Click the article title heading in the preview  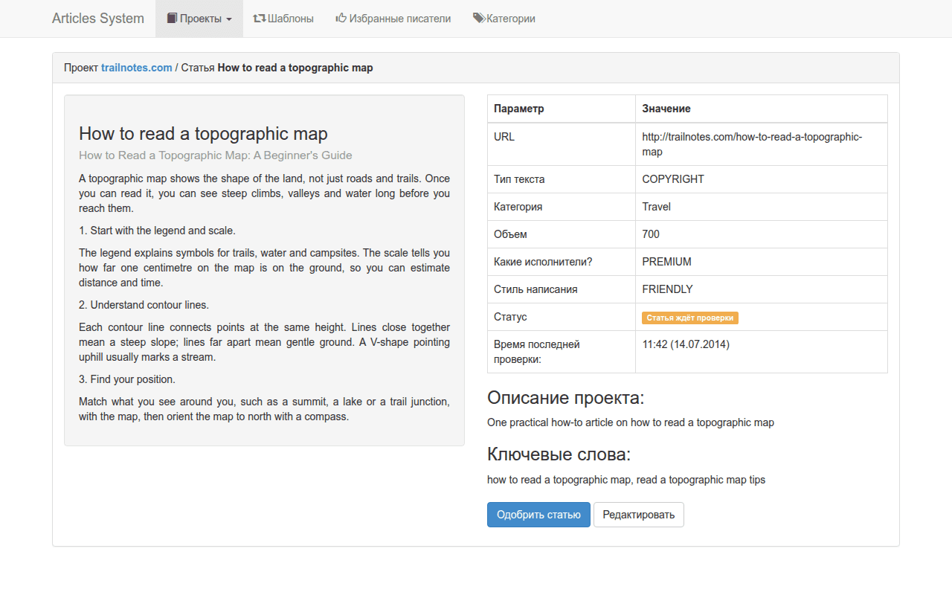(x=203, y=134)
